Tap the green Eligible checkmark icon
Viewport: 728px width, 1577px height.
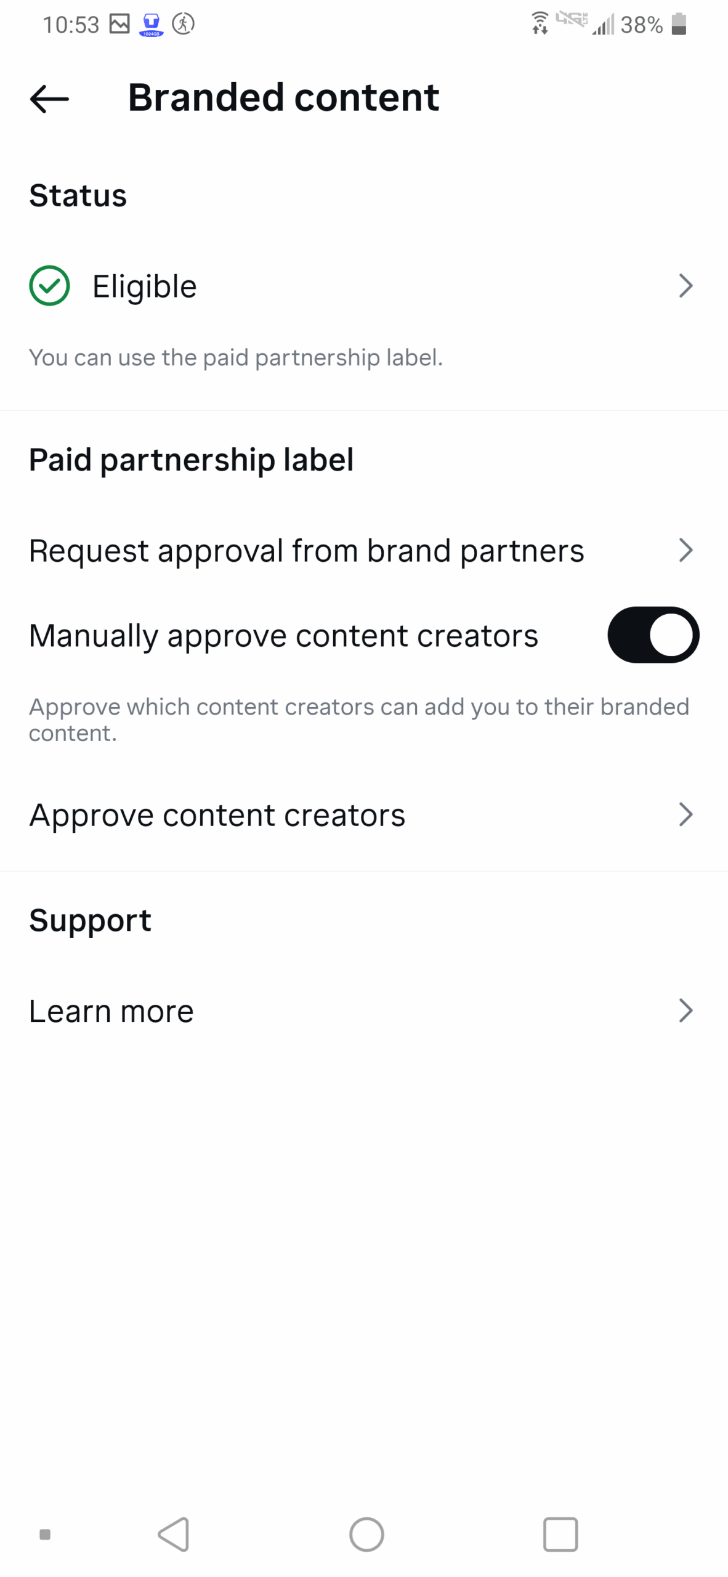click(x=49, y=285)
